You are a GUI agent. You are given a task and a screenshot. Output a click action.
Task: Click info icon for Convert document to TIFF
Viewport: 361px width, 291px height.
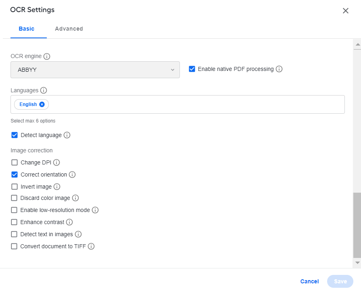tap(91, 246)
